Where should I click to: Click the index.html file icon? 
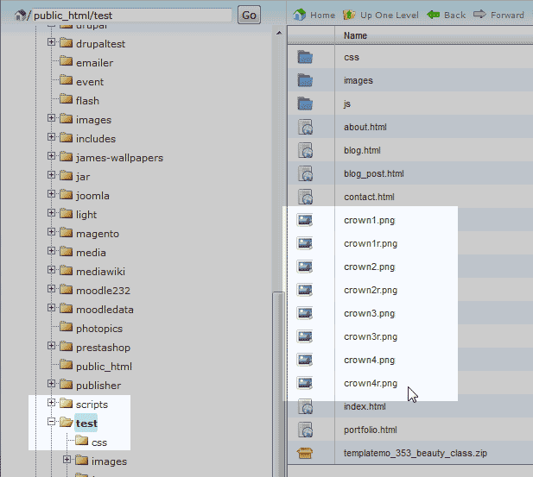click(x=305, y=406)
